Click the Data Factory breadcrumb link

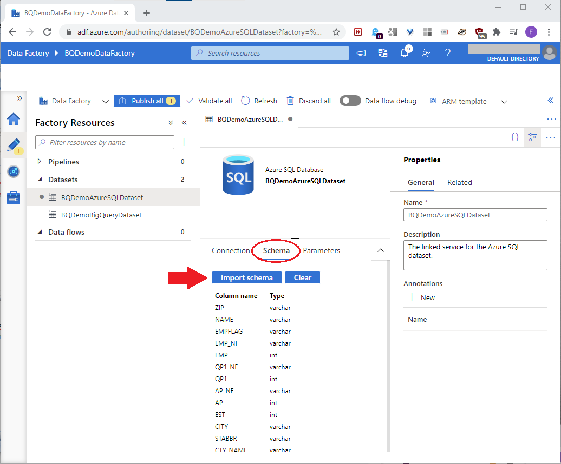click(x=28, y=53)
